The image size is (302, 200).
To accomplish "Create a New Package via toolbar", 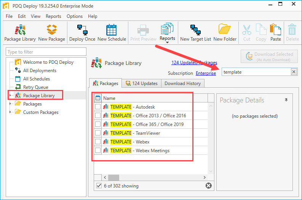I will point(52,33).
